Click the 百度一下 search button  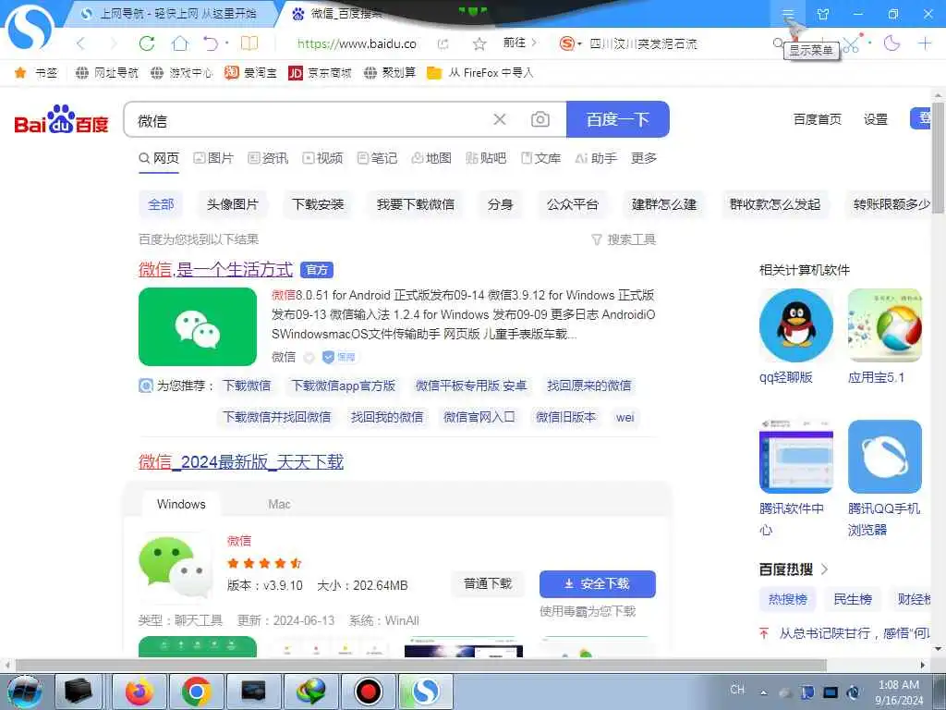(x=618, y=119)
